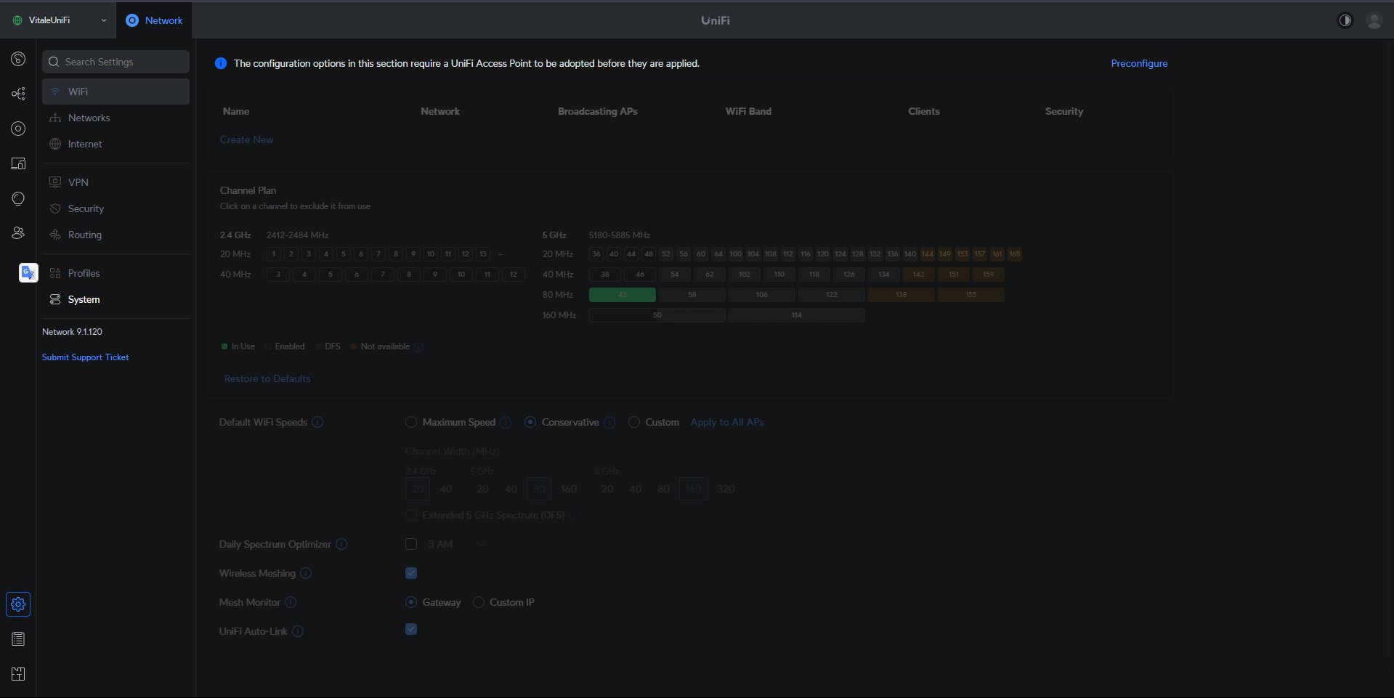Click the blue info icon in the banner
The width and height of the screenshot is (1394, 698).
pos(221,63)
